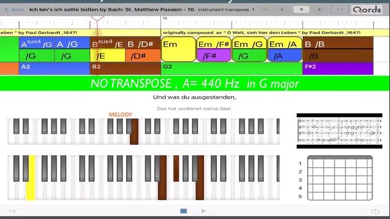The image size is (390, 219).
Task: Click the blue /A bass block
Action: pyautogui.click(x=285, y=56)
